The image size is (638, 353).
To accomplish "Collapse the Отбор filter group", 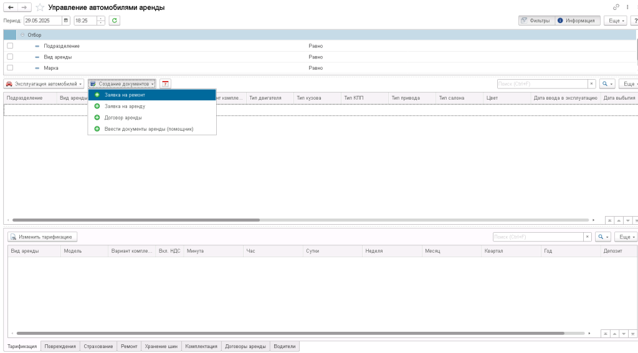I will tap(22, 35).
